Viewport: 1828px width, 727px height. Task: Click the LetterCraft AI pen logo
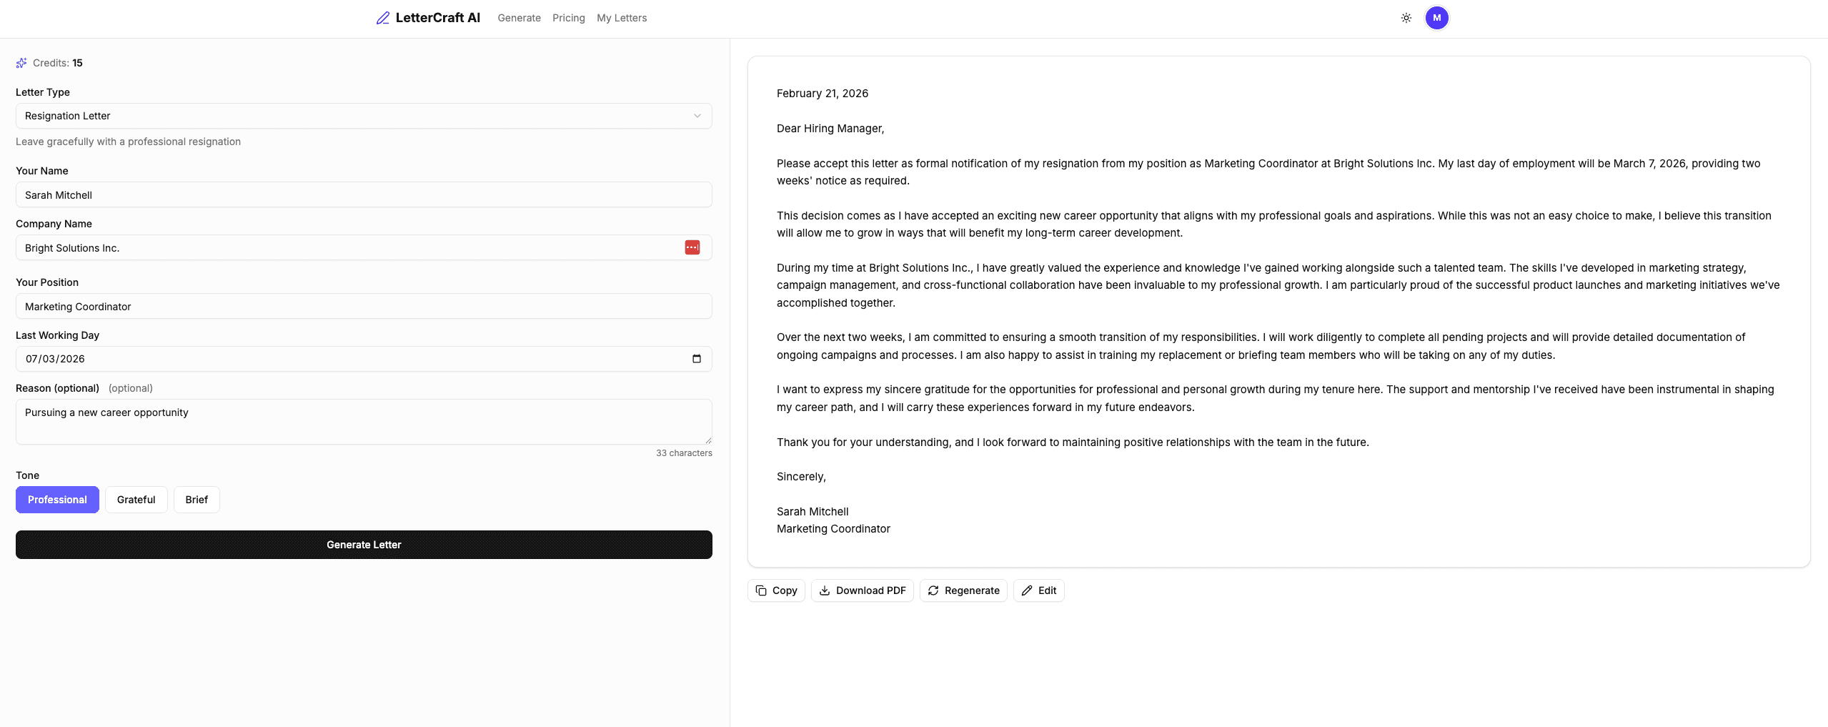coord(383,18)
